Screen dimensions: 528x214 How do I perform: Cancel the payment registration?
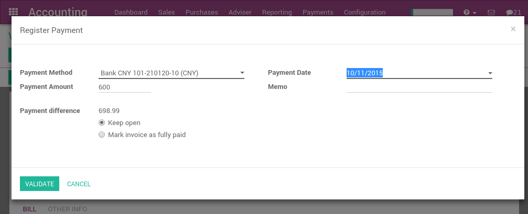[79, 184]
